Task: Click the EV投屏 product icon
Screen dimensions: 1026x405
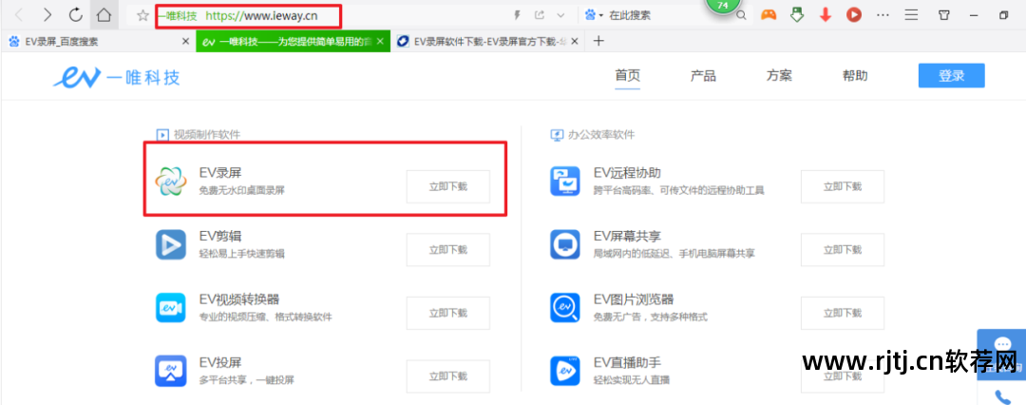Action: click(x=171, y=372)
